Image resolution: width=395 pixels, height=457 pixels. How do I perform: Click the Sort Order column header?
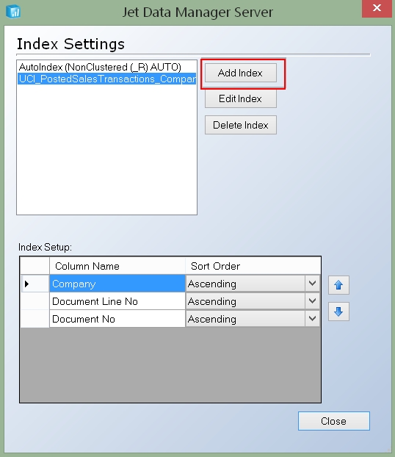tap(253, 266)
